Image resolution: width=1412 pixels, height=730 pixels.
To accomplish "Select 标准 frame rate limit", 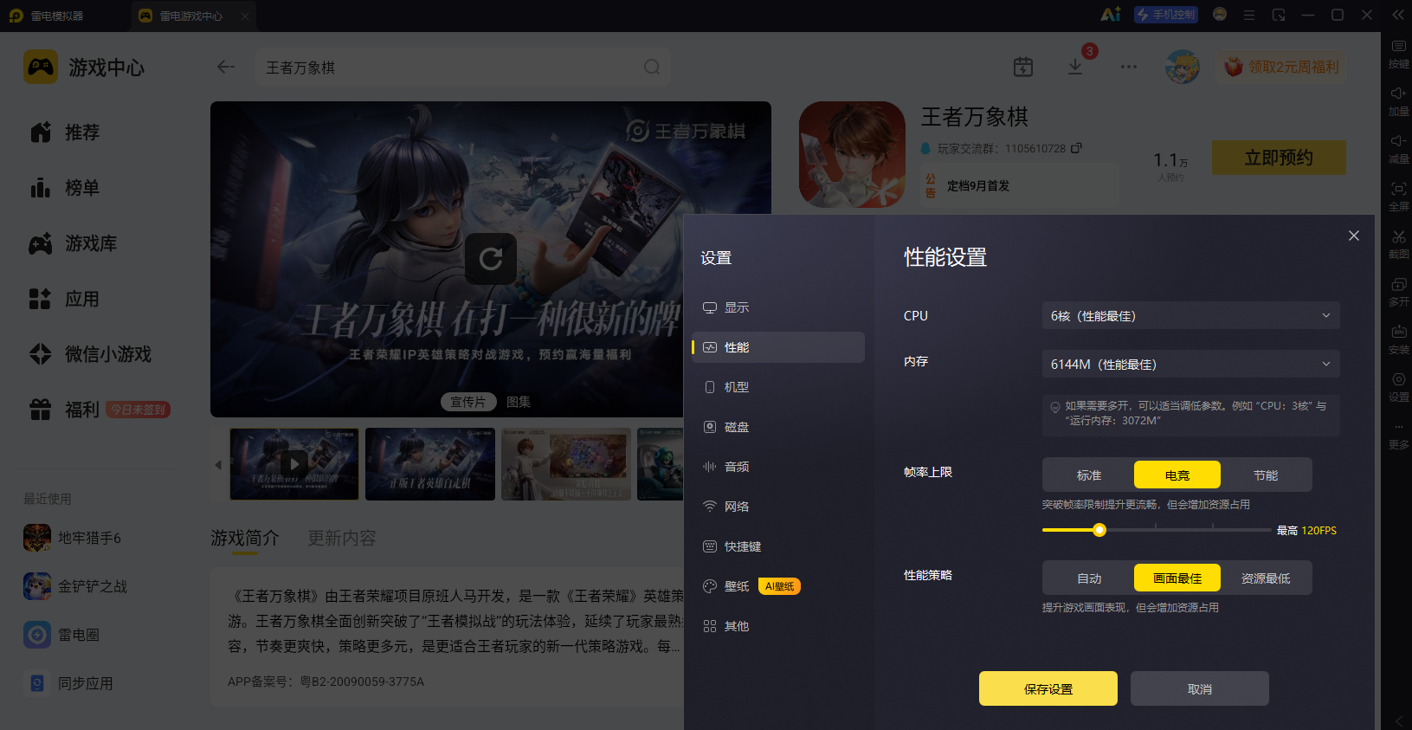I will (1089, 475).
